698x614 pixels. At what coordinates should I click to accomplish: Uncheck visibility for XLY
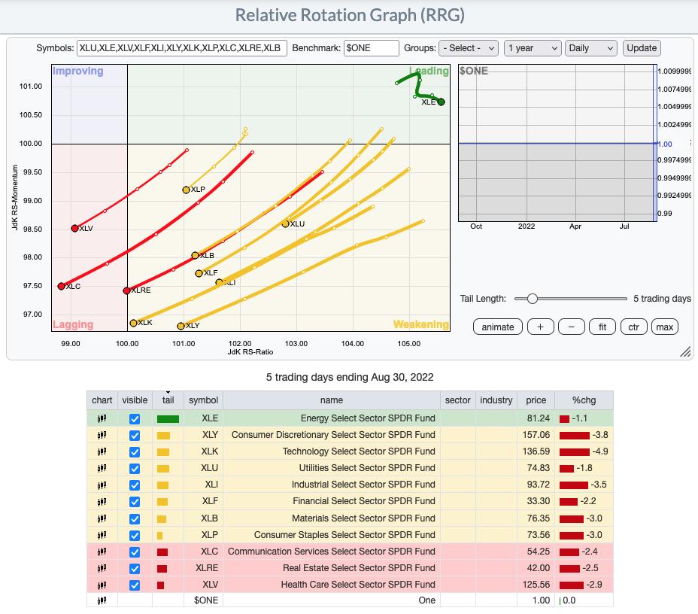(x=135, y=436)
